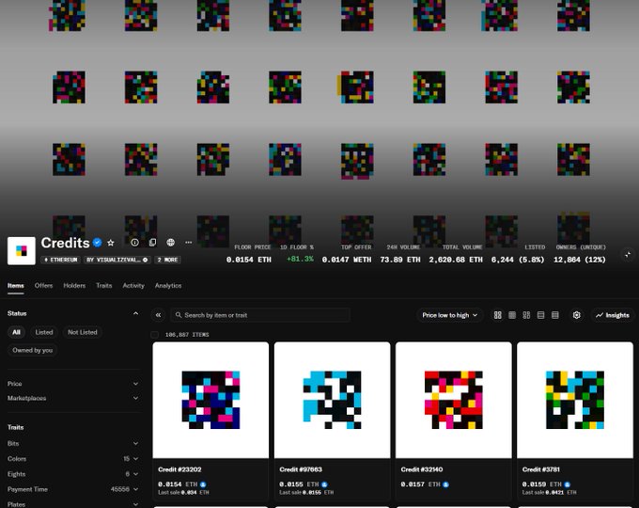Open the Price low to high sort dropdown
The height and width of the screenshot is (508, 639).
coord(449,315)
